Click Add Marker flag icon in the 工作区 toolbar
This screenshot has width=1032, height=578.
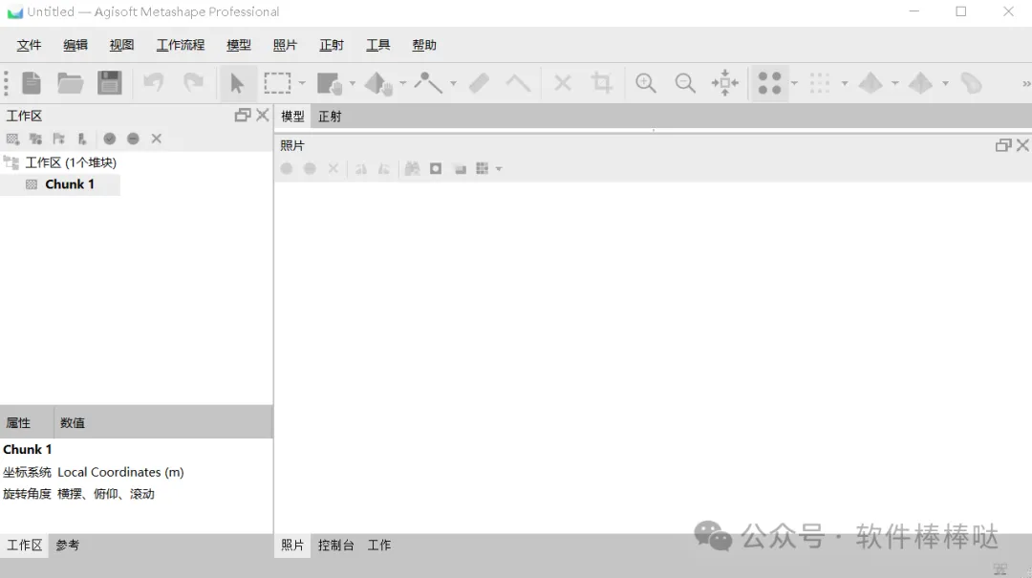(58, 139)
